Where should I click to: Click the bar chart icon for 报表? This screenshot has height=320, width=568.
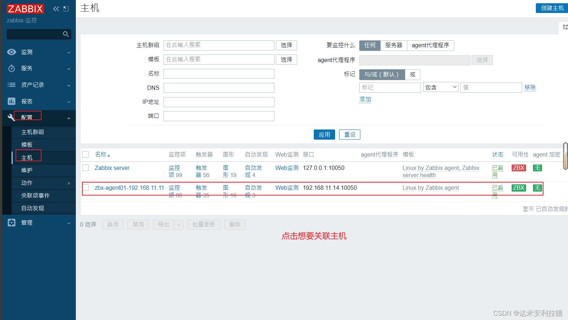(x=12, y=101)
